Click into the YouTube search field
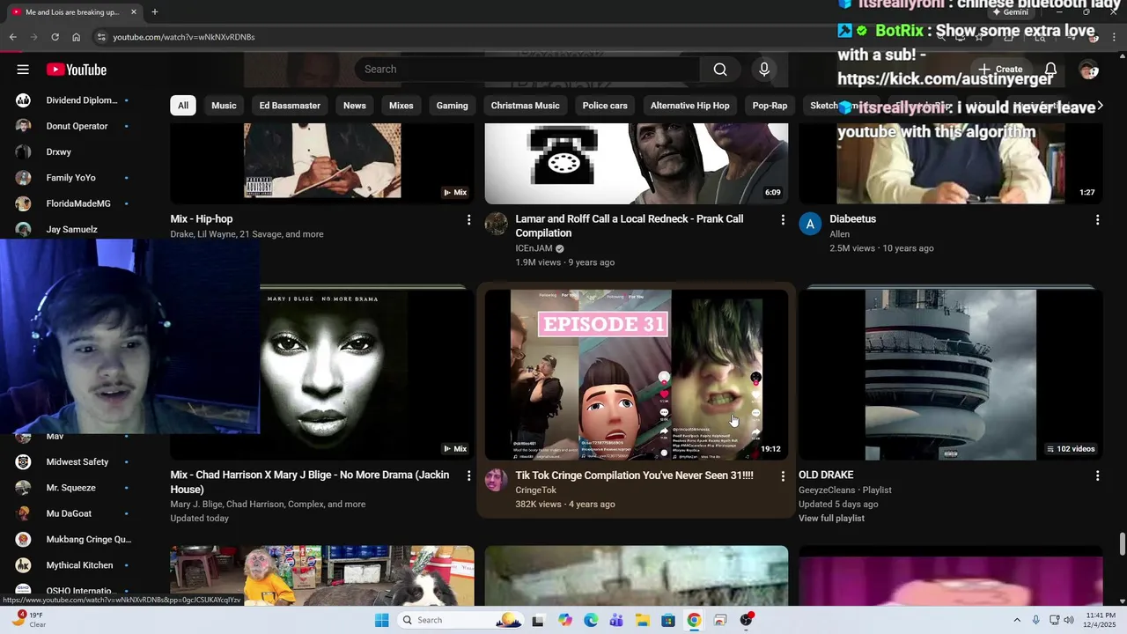 (x=527, y=70)
